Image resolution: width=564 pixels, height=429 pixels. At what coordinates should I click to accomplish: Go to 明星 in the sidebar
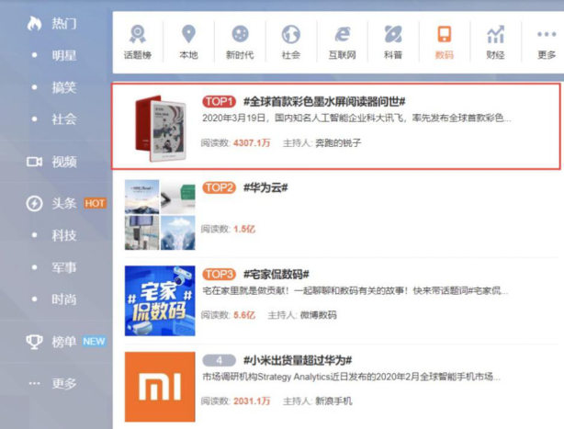click(64, 55)
